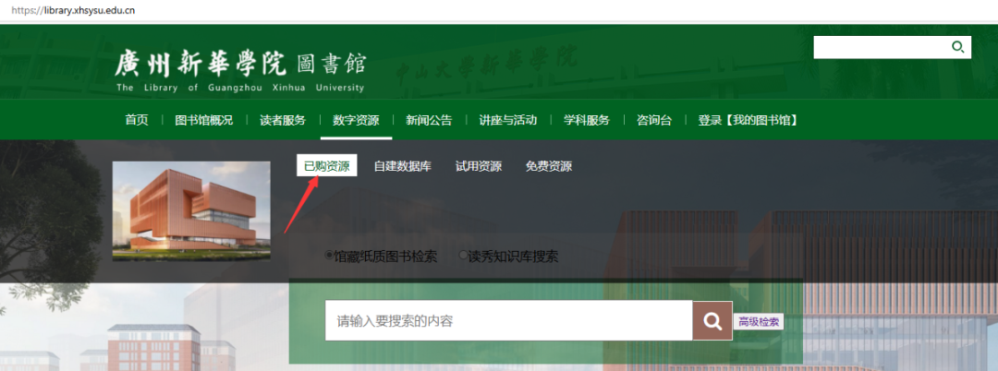The height and width of the screenshot is (371, 998).
Task: Switch to the 试用资源 tab
Action: pyautogui.click(x=479, y=166)
